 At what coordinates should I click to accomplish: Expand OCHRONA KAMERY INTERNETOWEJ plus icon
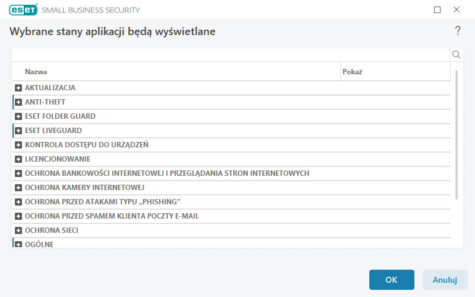[18, 188]
